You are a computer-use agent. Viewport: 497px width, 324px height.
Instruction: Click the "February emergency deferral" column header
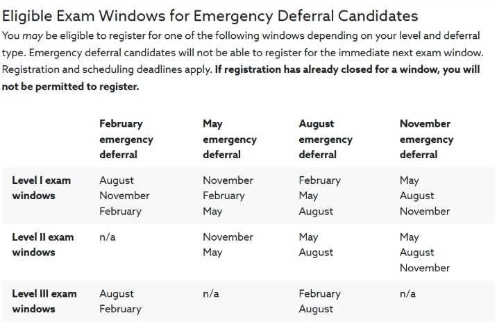click(126, 139)
